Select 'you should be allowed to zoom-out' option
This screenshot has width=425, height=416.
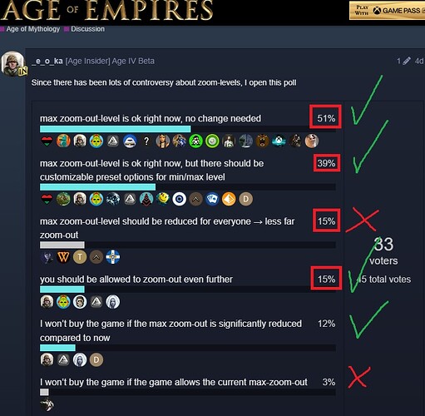click(x=136, y=280)
